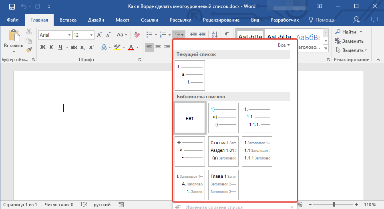The image size is (384, 209).
Task: Click the Format Painter brush icon
Action: coord(29,50)
